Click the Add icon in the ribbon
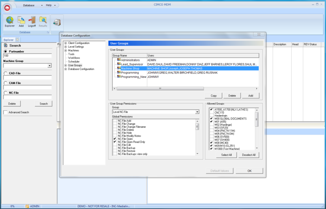Image resolution: width=326 pixels, height=209 pixels. pos(21,20)
